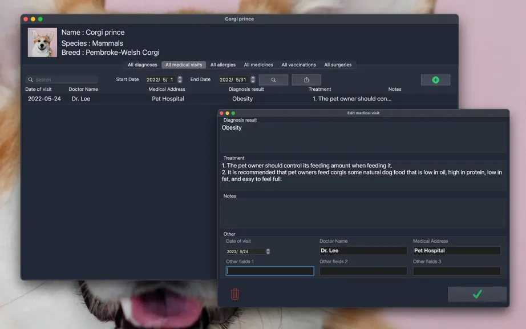Click the Diagnosis result text area with Obesity
This screenshot has width=526, height=329.
pyautogui.click(x=363, y=138)
